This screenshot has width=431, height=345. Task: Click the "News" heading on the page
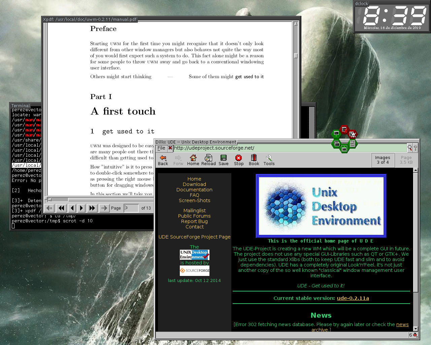pyautogui.click(x=321, y=315)
